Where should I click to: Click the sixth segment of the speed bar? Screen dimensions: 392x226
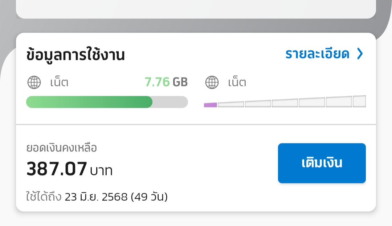click(339, 102)
